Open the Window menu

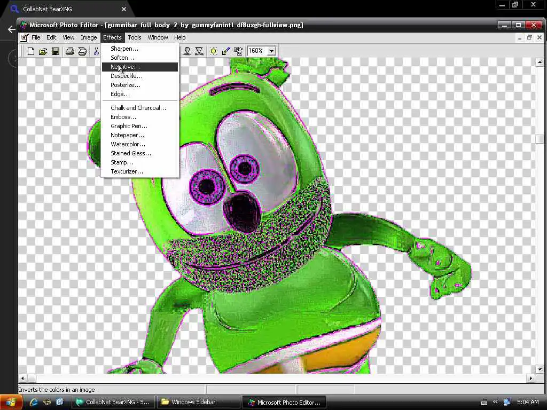point(158,37)
